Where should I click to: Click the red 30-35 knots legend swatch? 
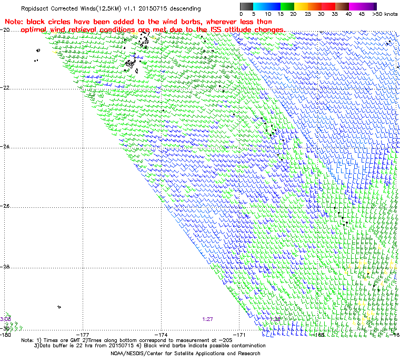point(328,6)
